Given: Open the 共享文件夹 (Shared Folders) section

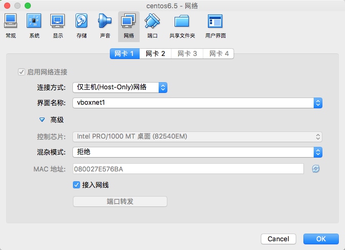Looking at the screenshot, I should pos(182,26).
